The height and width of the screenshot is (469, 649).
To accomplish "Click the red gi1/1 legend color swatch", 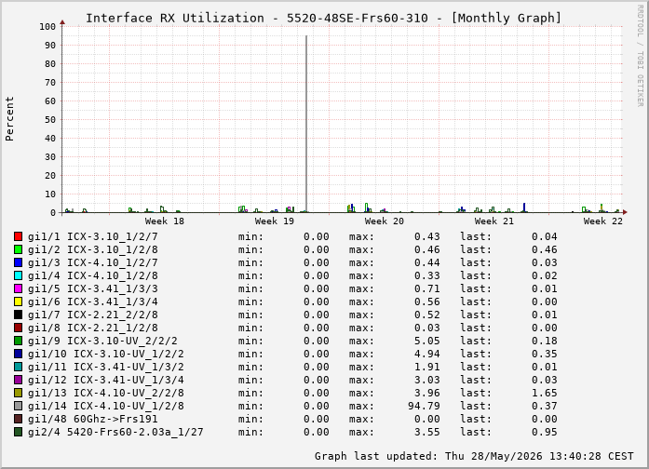I will click(x=18, y=236).
